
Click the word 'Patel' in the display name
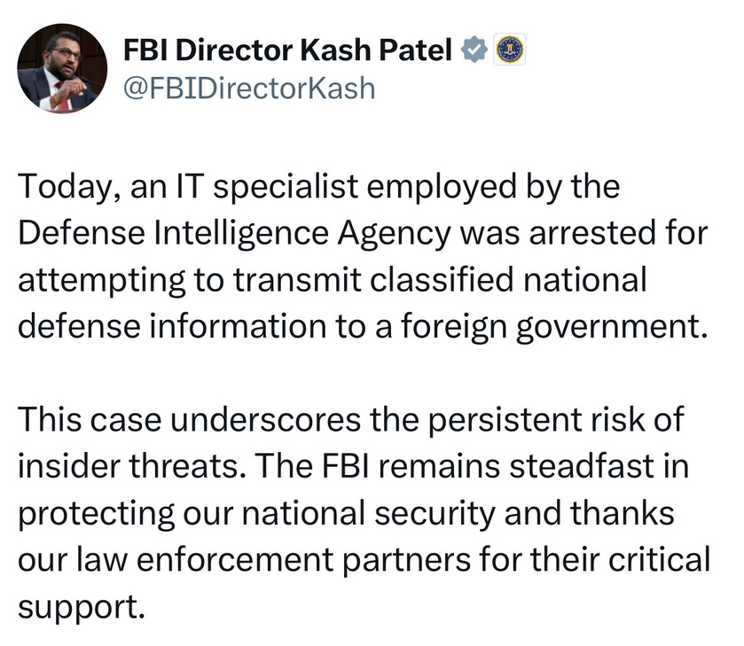point(415,50)
